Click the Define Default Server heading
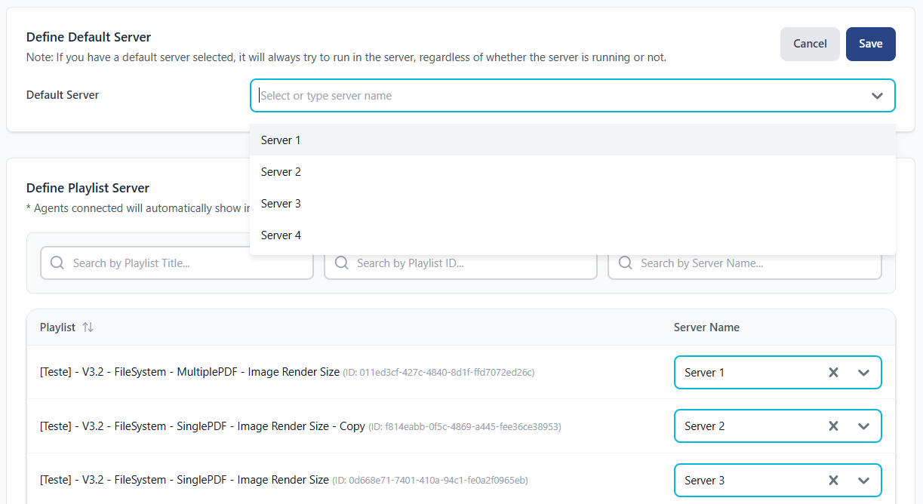The height and width of the screenshot is (504, 923). coord(89,37)
